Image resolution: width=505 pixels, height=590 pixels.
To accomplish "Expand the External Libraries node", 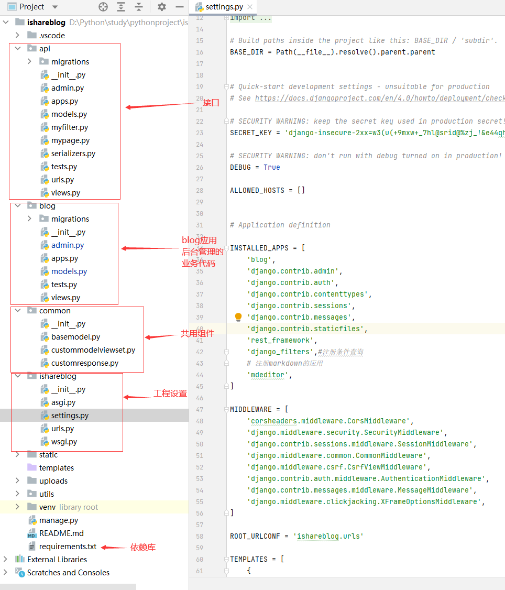I will coord(6,560).
